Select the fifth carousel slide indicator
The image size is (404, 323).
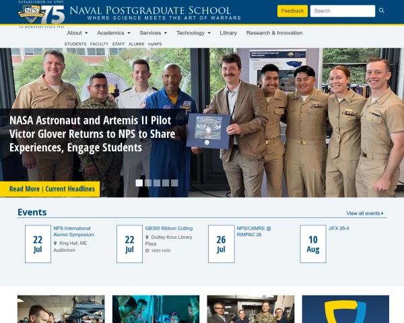[174, 183]
